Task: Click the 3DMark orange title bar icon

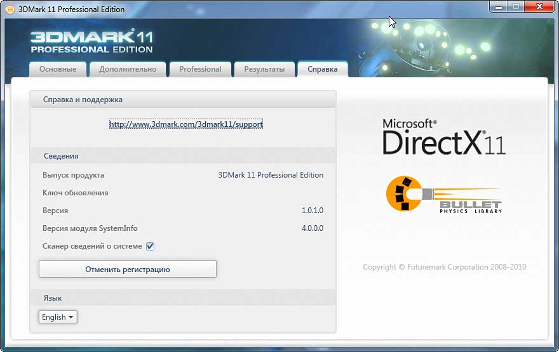Action: [x=10, y=9]
